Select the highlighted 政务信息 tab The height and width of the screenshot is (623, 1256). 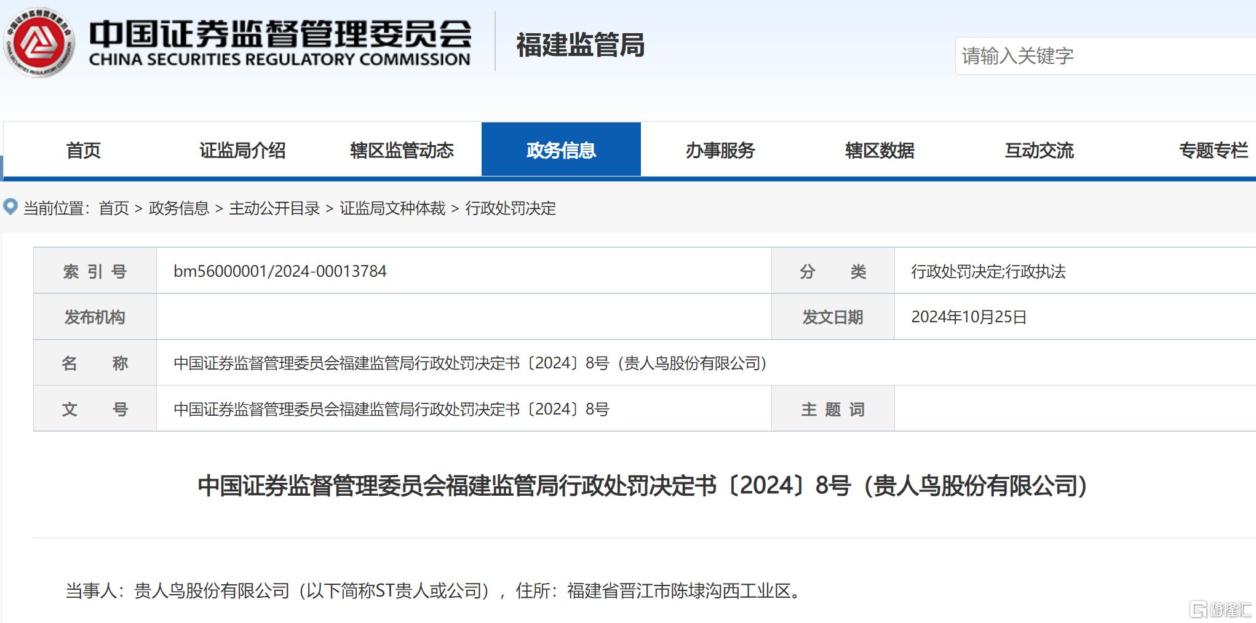point(561,149)
